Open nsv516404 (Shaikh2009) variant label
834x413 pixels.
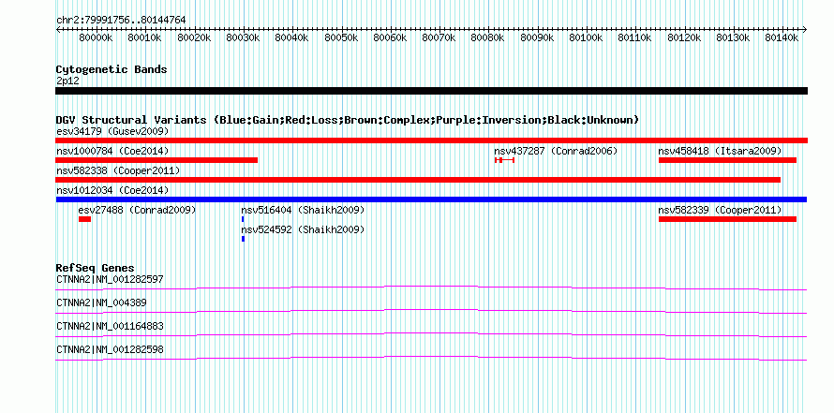pyautogui.click(x=304, y=210)
